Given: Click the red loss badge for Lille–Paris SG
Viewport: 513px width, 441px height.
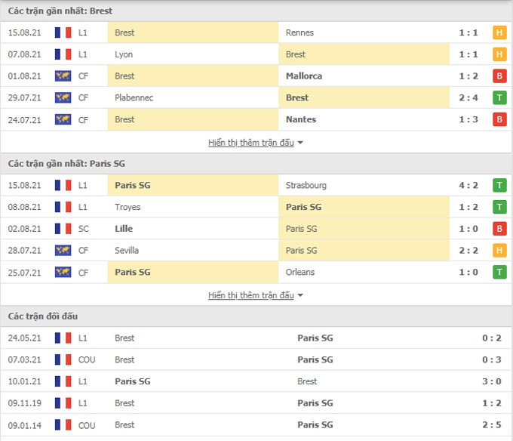Looking at the screenshot, I should [x=499, y=229].
